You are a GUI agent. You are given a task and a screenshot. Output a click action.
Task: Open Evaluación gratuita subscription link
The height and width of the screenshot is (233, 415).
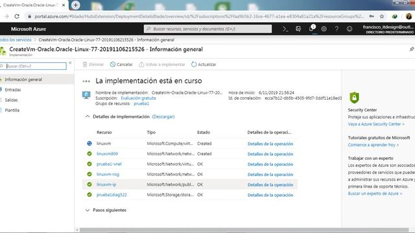[138, 98]
